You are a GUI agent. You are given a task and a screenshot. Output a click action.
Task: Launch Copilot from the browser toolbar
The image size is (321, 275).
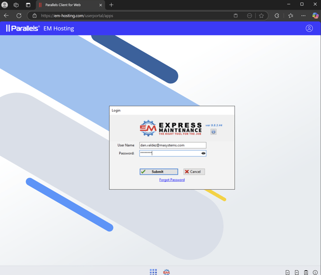[x=315, y=16]
